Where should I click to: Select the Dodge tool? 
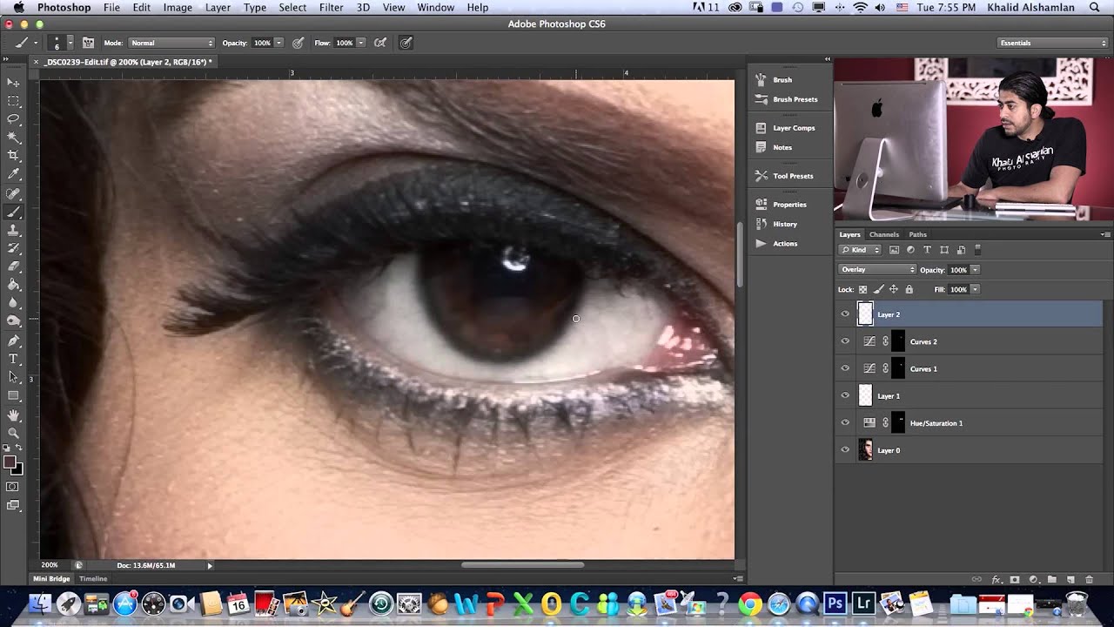click(13, 321)
